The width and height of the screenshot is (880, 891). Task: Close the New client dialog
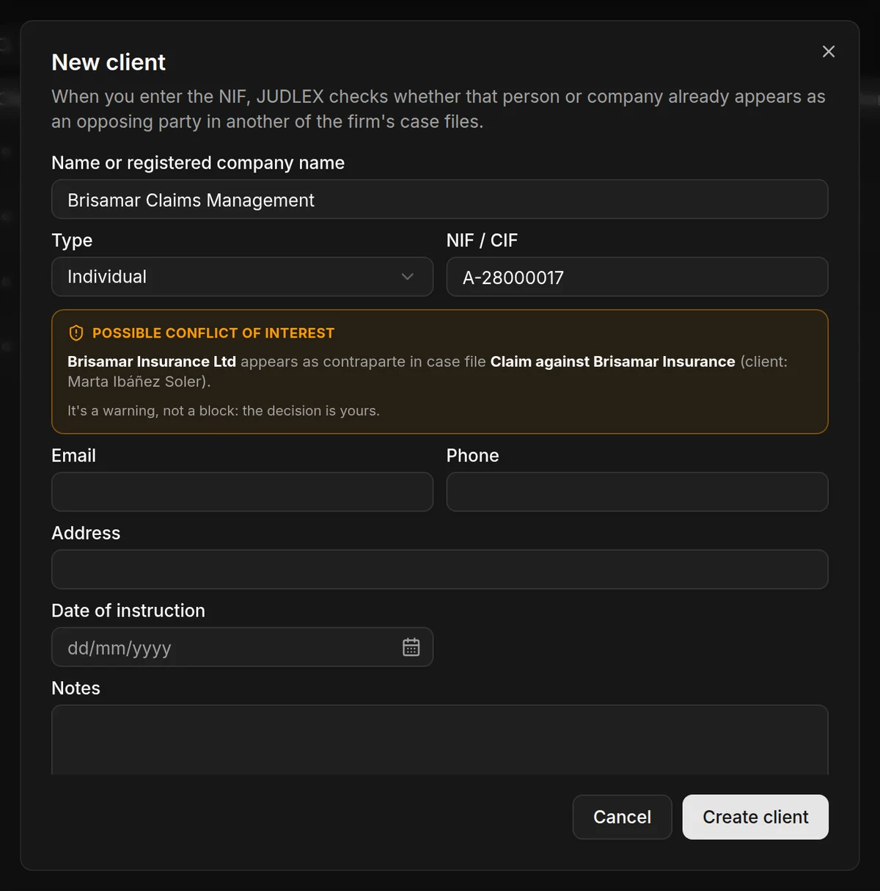click(x=829, y=51)
